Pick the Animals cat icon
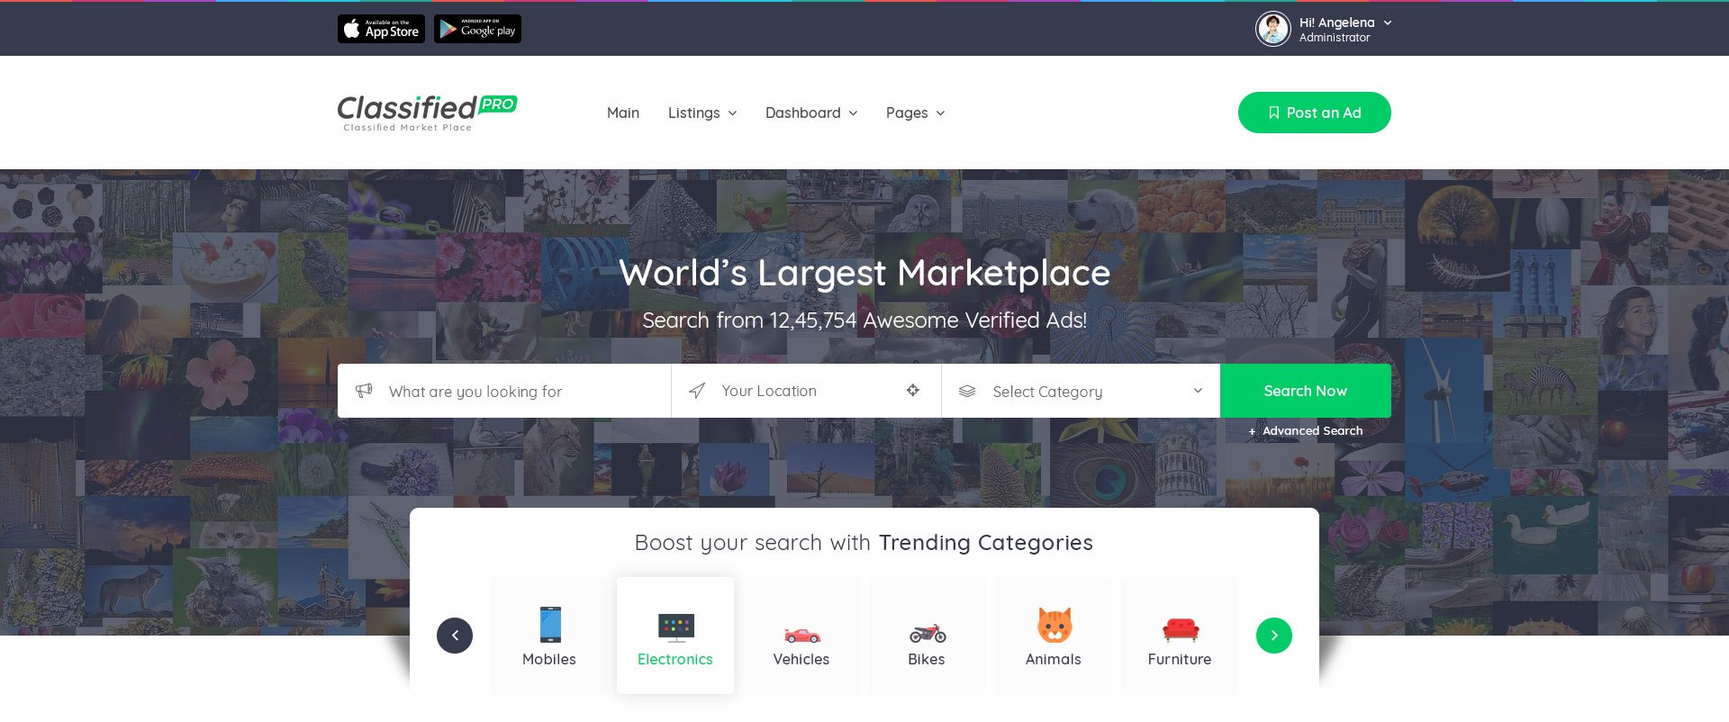The width and height of the screenshot is (1729, 722). [1054, 625]
